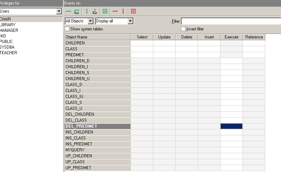
Task: Select user MANAGER in the list
Action: 31,30
